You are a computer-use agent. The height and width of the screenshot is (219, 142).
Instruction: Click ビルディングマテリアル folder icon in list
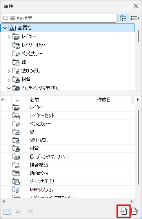point(16,157)
